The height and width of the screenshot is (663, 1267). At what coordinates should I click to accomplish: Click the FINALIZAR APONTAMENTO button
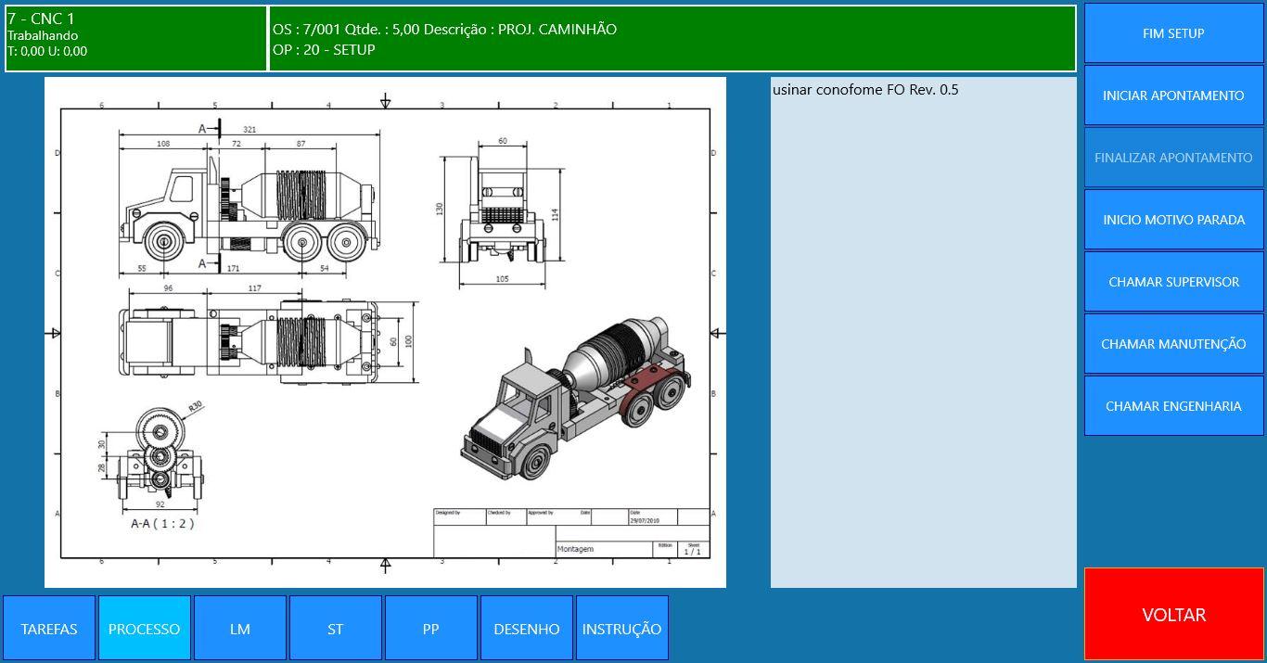(x=1173, y=158)
